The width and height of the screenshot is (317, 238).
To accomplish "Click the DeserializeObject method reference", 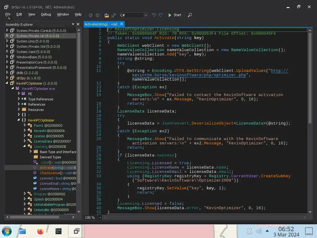I will click(x=212, y=123).
